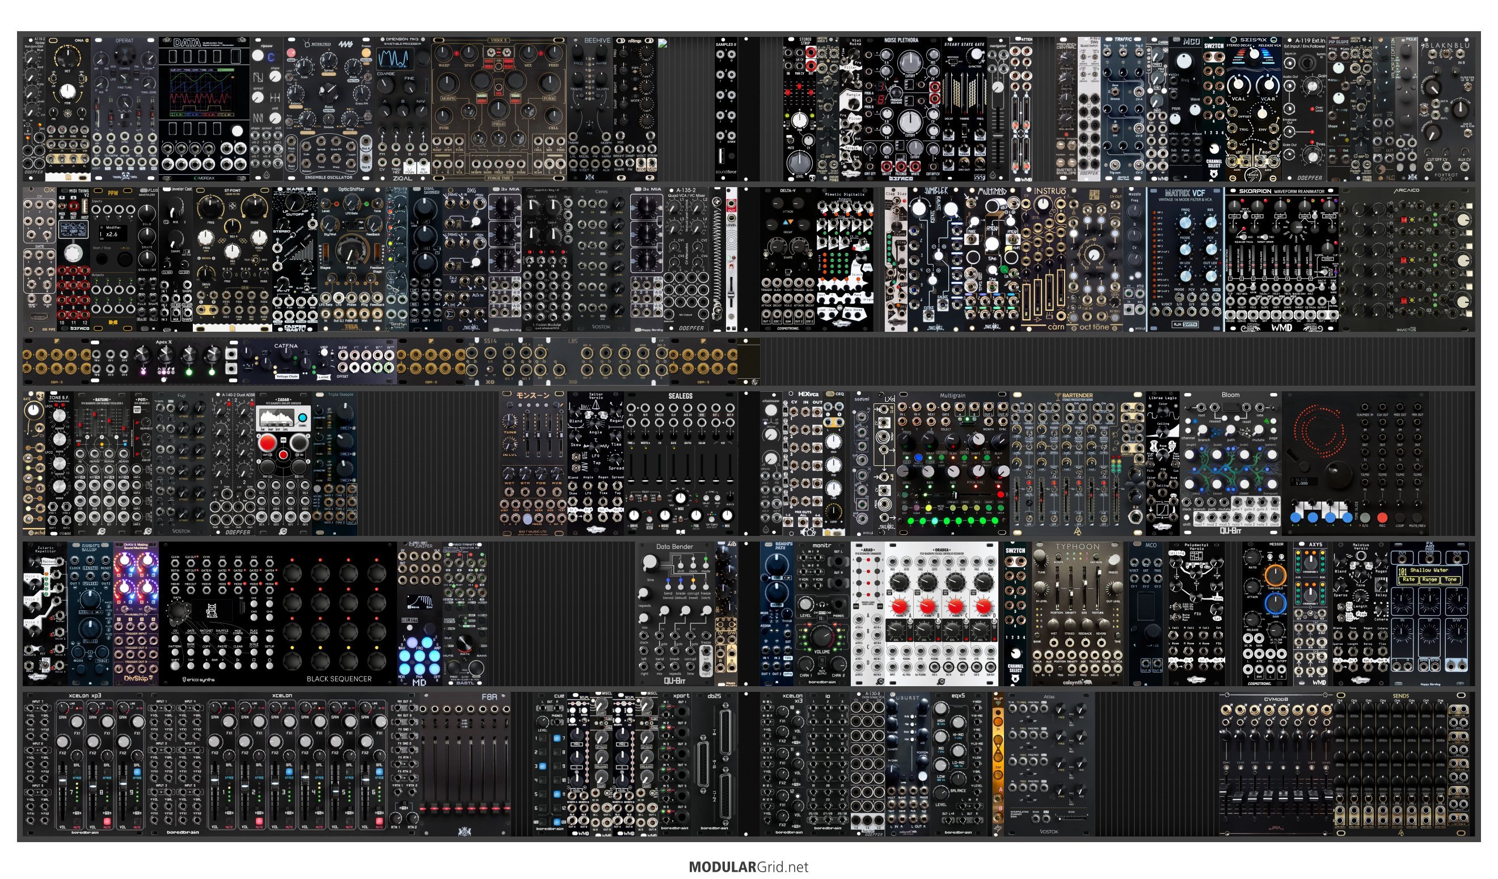Select the BEEHIVE module
The height and width of the screenshot is (879, 1498).
tap(590, 109)
